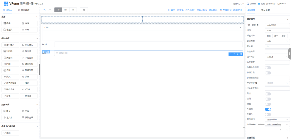Add a 栅格 grid container component

(10, 23)
